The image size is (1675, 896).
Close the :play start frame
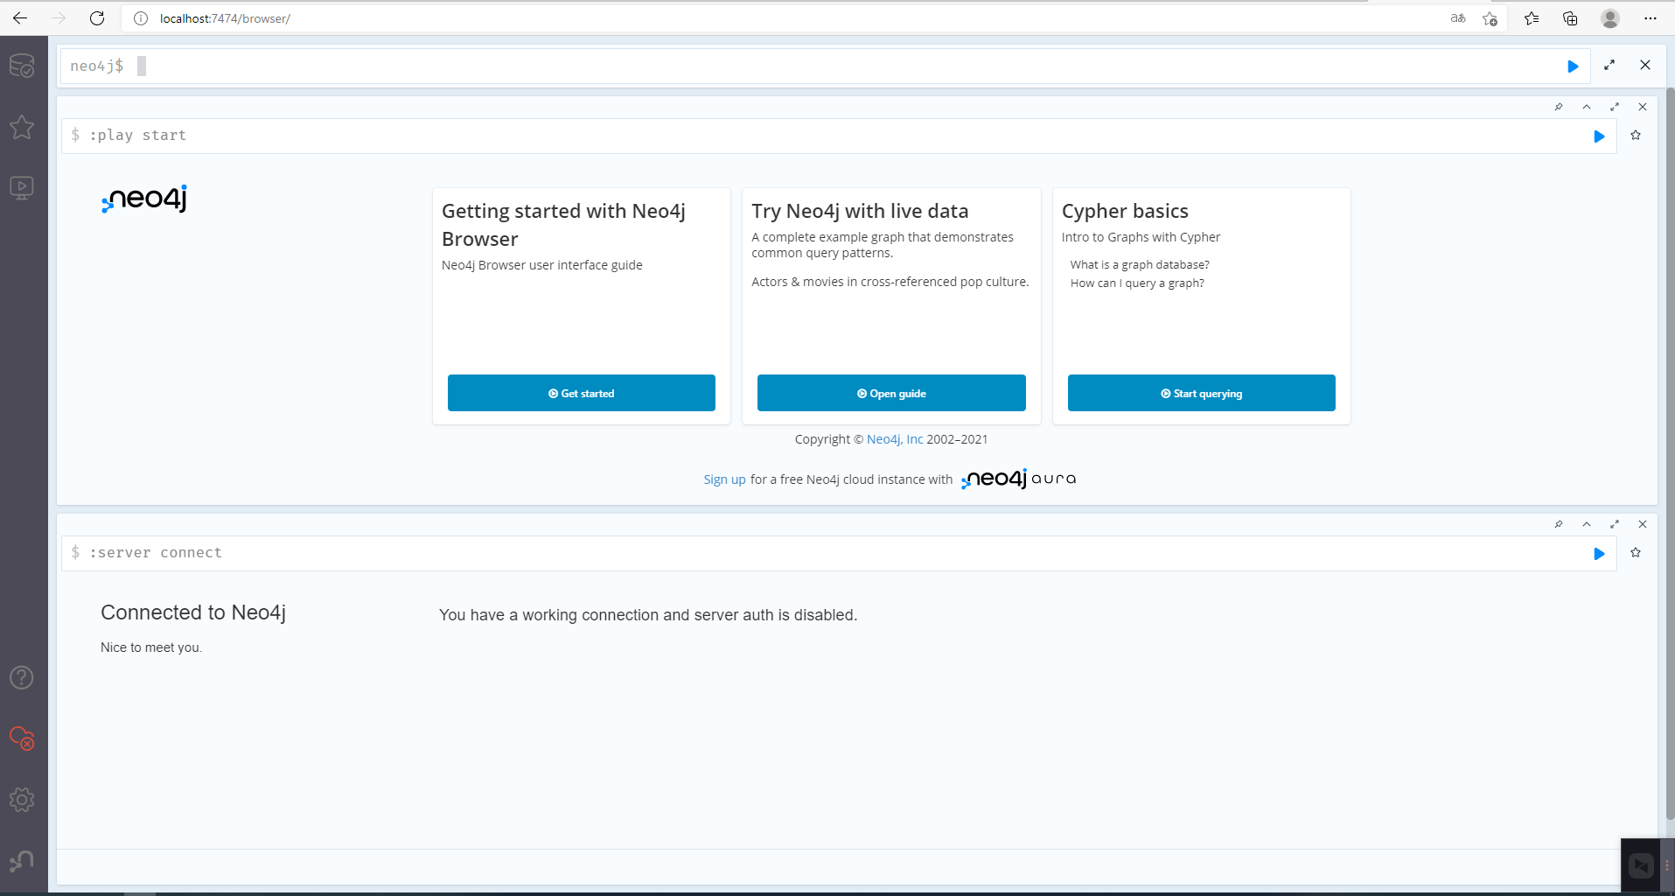(x=1643, y=107)
